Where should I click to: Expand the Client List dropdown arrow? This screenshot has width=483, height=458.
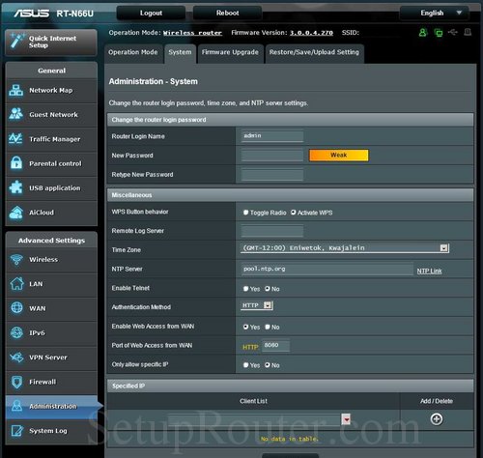(x=346, y=419)
